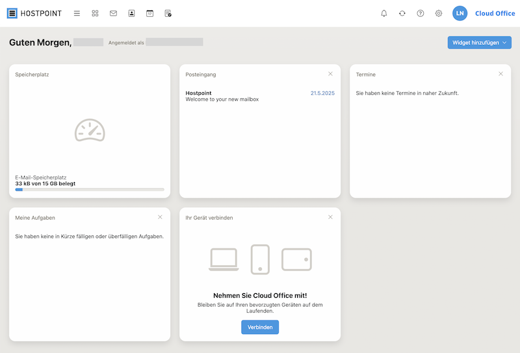Close the Meine Aufgaben widget

160,217
